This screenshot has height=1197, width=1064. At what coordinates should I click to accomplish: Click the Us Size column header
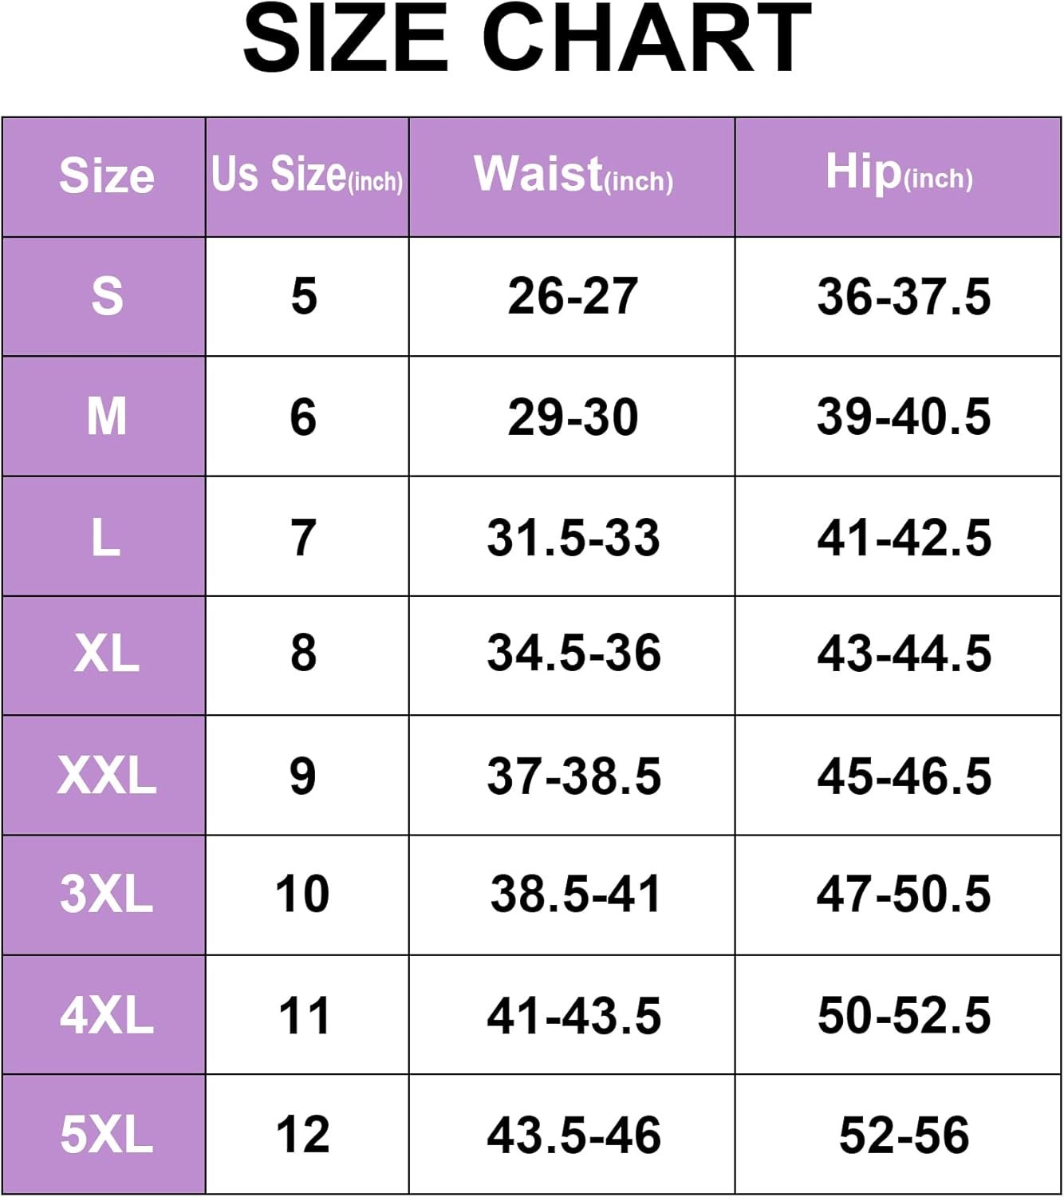[x=307, y=177]
